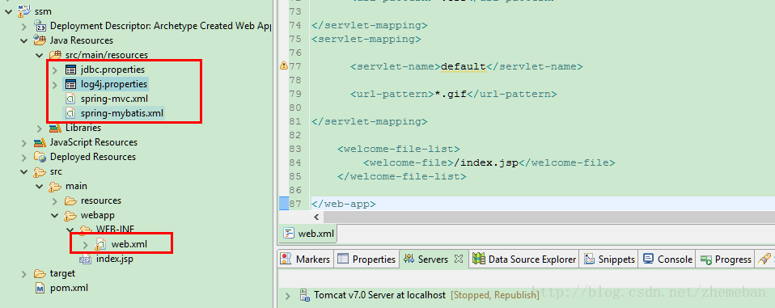Click the Stopped, Republish server status
775x308 pixels.
click(495, 295)
